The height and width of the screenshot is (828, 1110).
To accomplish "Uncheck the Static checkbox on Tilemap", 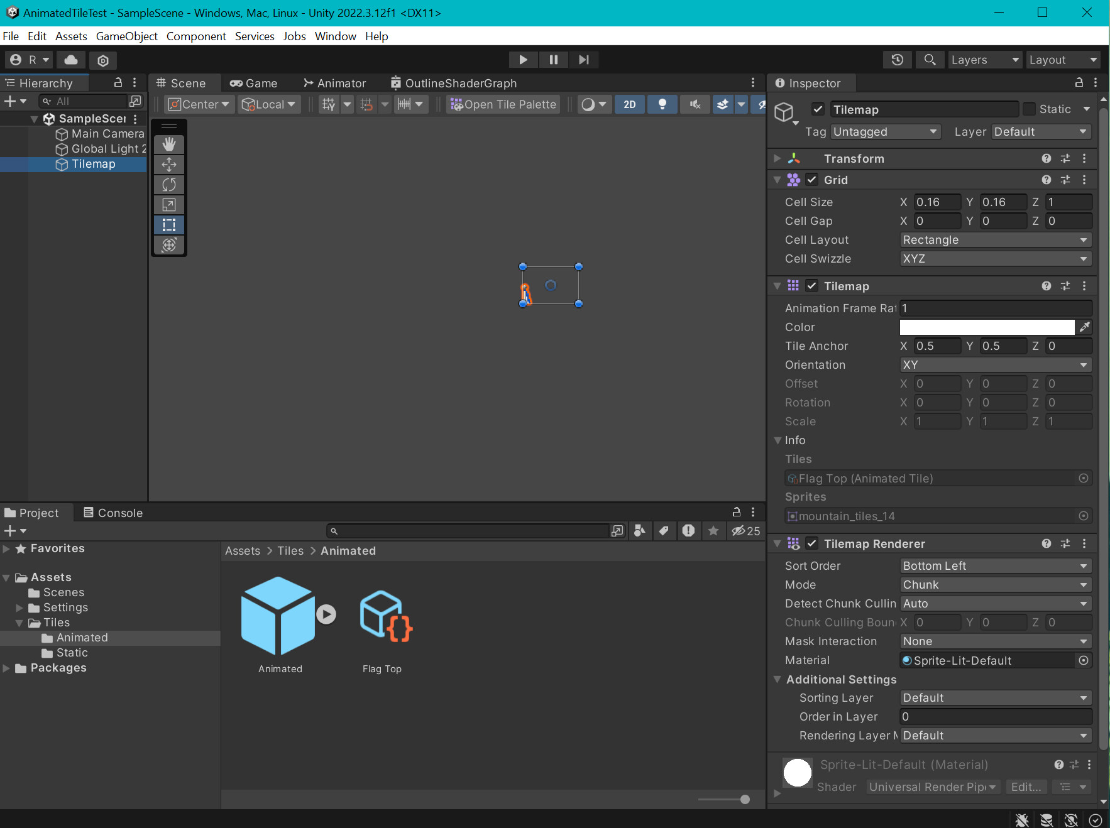I will point(1030,109).
